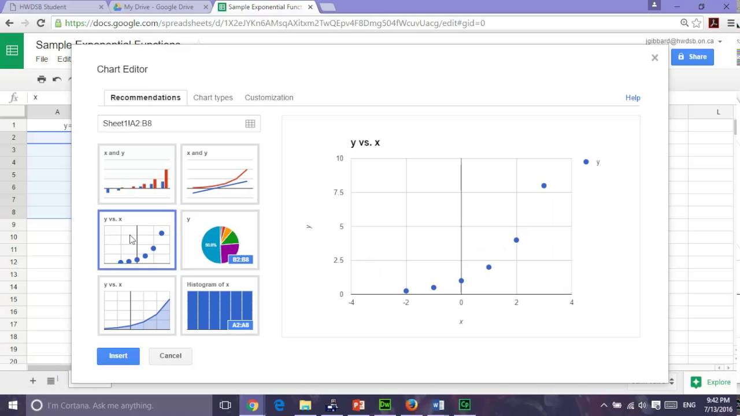Select row header 10 in the spreadsheet

coord(13,237)
